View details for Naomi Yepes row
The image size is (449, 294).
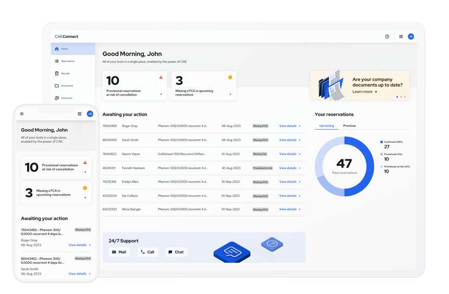[x=290, y=154]
